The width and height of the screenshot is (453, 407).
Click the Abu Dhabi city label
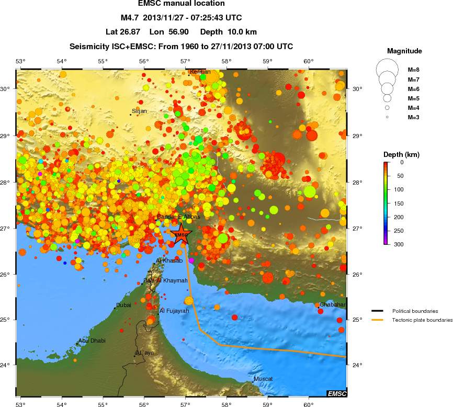click(x=92, y=341)
